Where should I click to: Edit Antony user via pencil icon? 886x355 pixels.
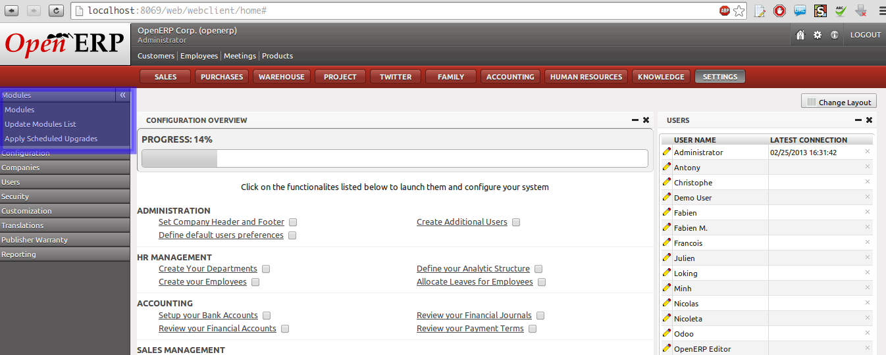667,167
